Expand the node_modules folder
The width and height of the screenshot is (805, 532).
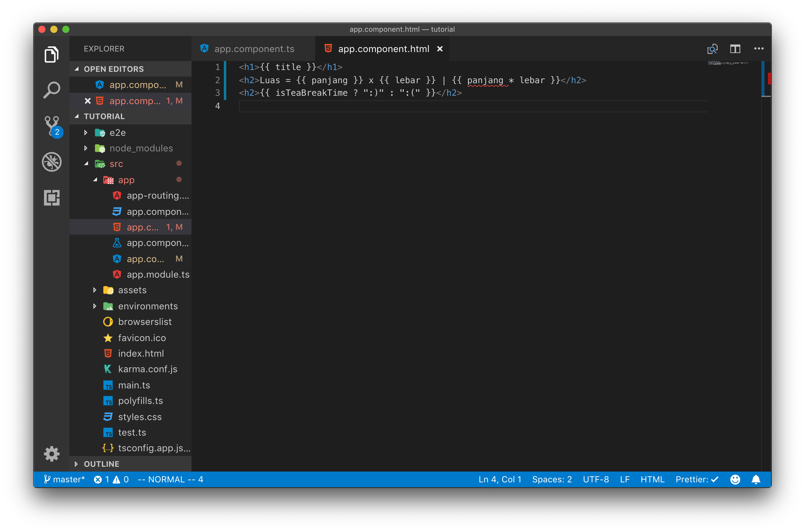130,148
